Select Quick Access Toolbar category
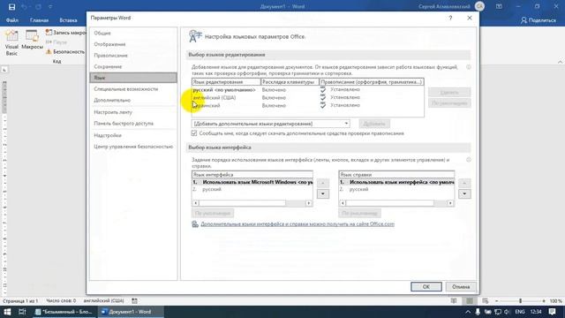Viewport: 565px width, 318px height. tap(133, 124)
